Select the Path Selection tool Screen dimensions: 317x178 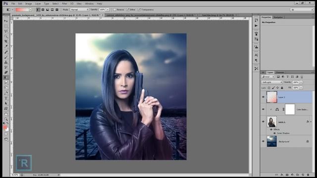pyautogui.click(x=6, y=103)
